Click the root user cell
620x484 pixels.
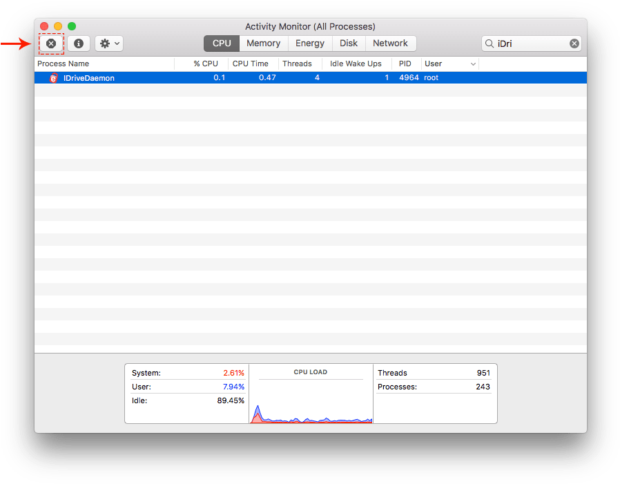click(431, 77)
